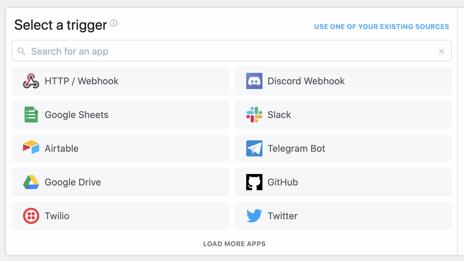Select the Twilio icon
The height and width of the screenshot is (261, 464).
[31, 216]
